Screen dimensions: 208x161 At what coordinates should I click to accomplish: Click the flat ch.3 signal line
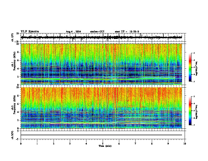tap(101, 135)
